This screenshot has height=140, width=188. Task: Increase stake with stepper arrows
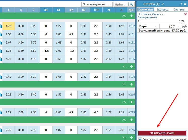click(174, 25)
